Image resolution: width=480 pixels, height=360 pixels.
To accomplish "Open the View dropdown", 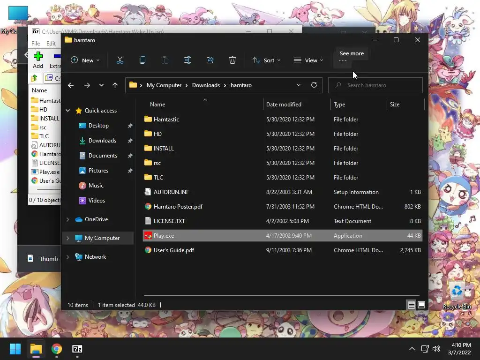I will click(x=308, y=60).
